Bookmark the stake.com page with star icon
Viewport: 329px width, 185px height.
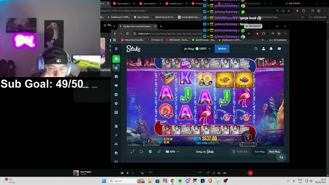pos(249,33)
